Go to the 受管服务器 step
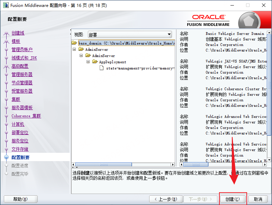 pyautogui.click(x=22, y=91)
